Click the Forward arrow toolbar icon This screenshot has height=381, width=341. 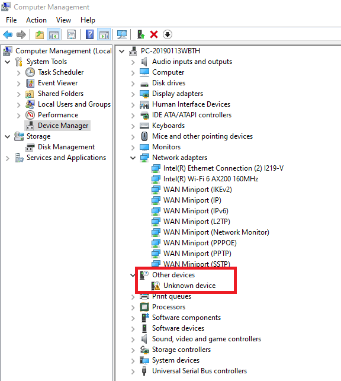21,34
